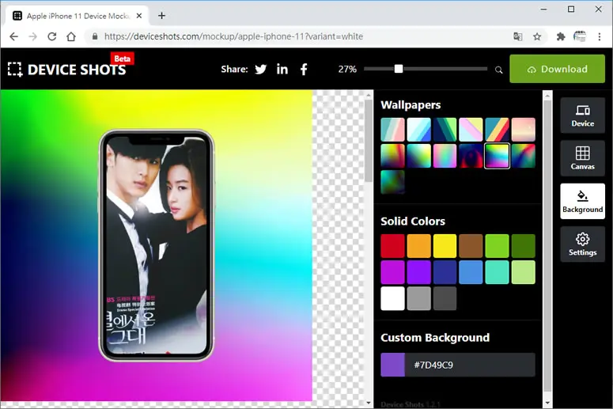Viewport: 613px width, 409px height.
Task: Click the Device Shots logo
Action: click(x=67, y=69)
